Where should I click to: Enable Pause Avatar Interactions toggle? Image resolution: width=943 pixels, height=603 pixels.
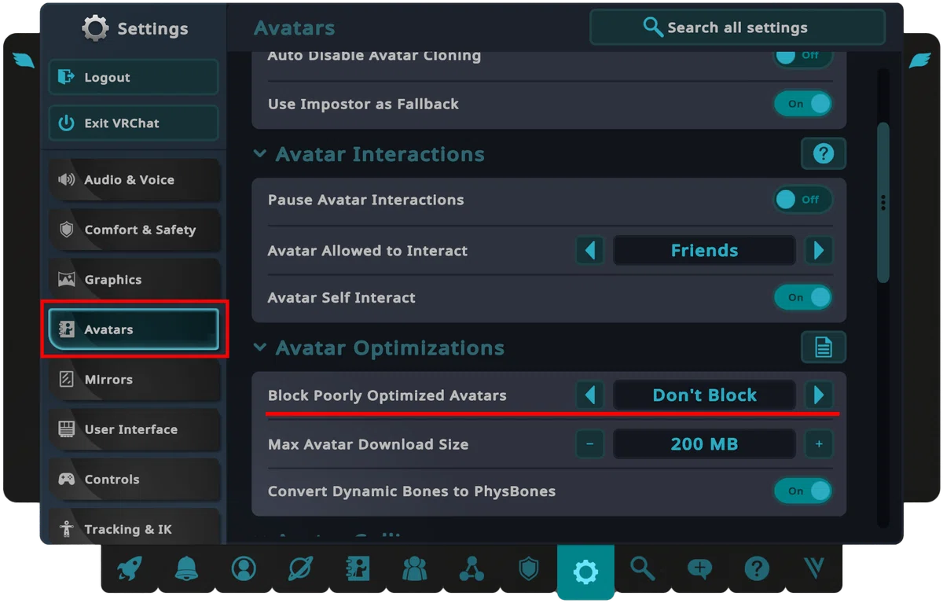pos(803,200)
